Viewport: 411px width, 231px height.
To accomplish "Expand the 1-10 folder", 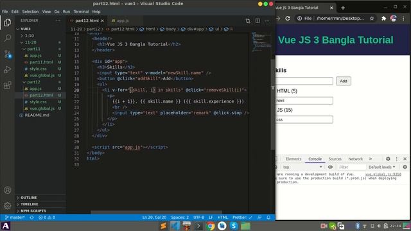I will [29, 36].
